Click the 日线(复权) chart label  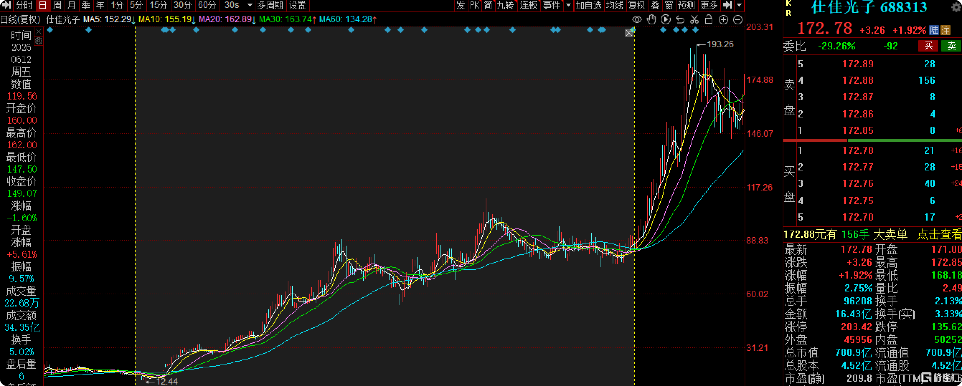[x=20, y=19]
